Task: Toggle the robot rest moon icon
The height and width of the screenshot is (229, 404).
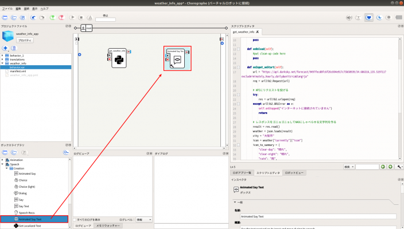Action: [380, 18]
